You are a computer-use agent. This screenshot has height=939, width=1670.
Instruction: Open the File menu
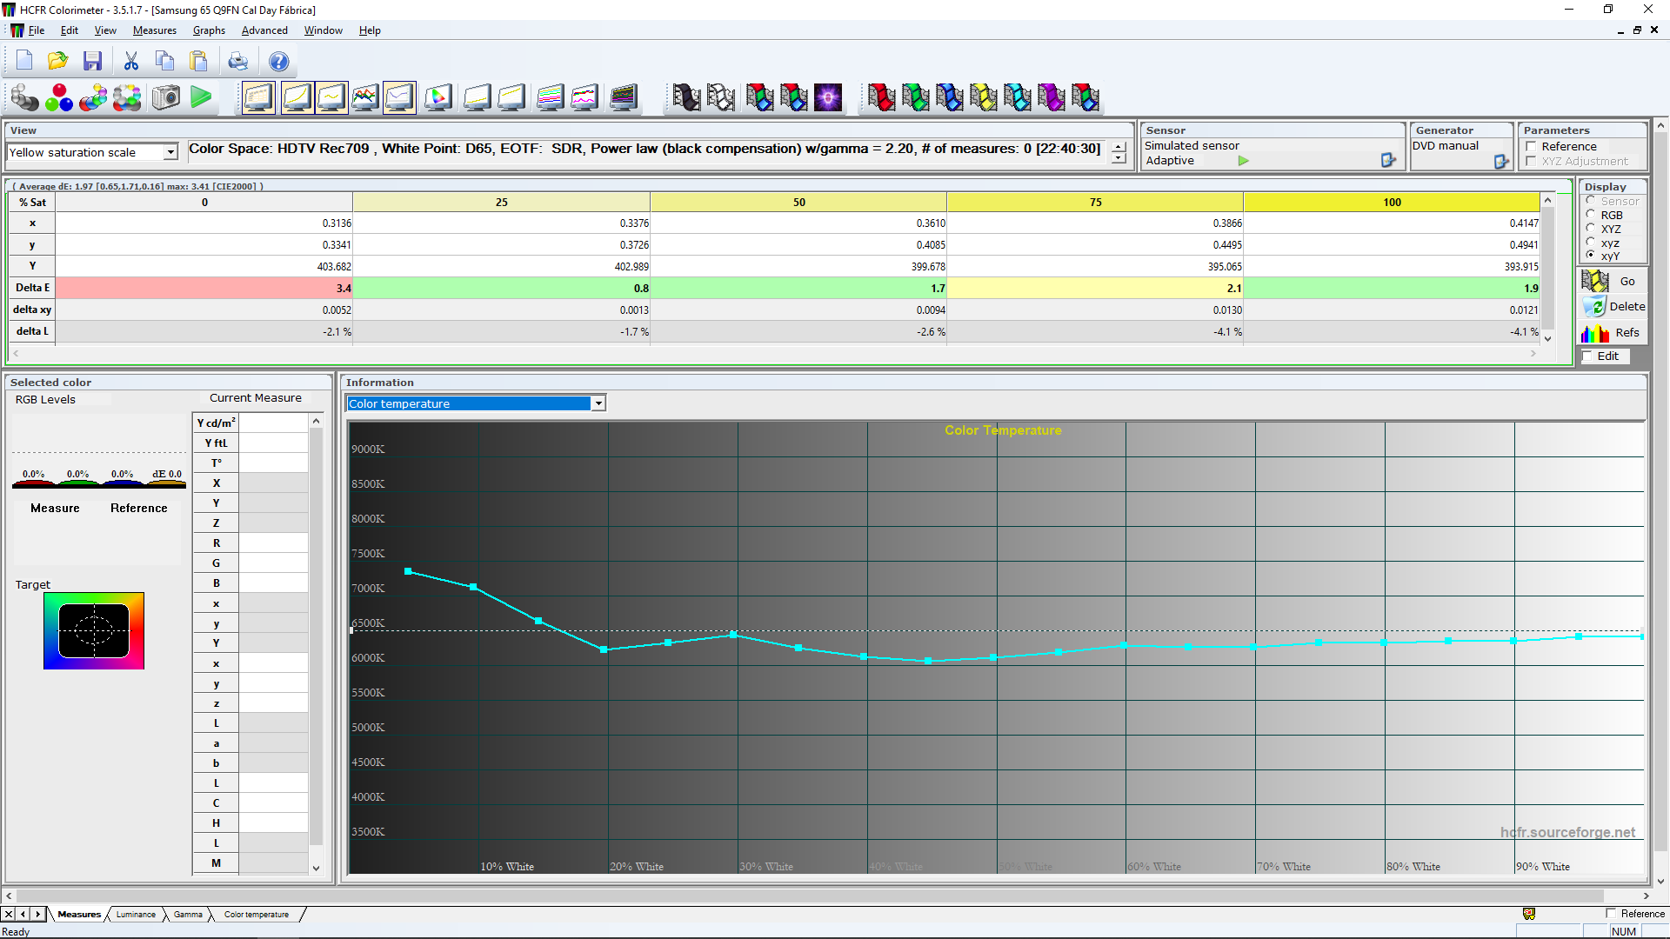[36, 30]
